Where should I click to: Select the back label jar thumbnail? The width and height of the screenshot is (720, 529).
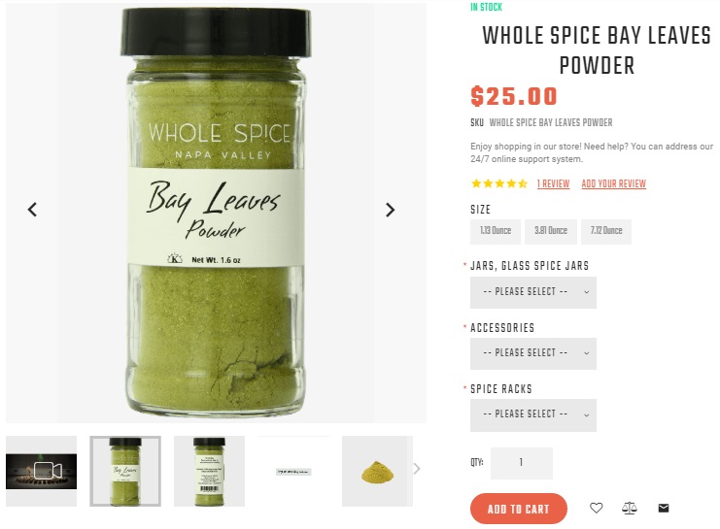209,471
